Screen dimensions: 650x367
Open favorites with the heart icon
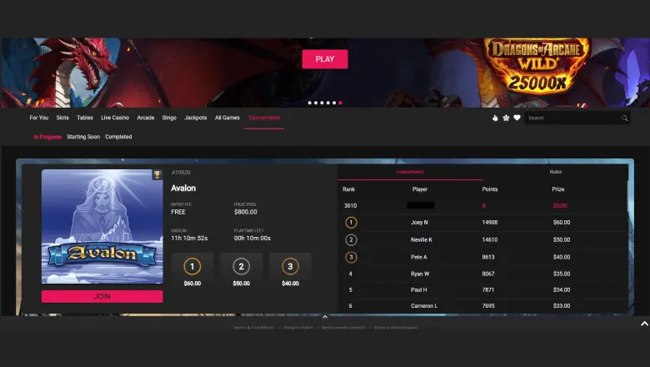coord(517,118)
